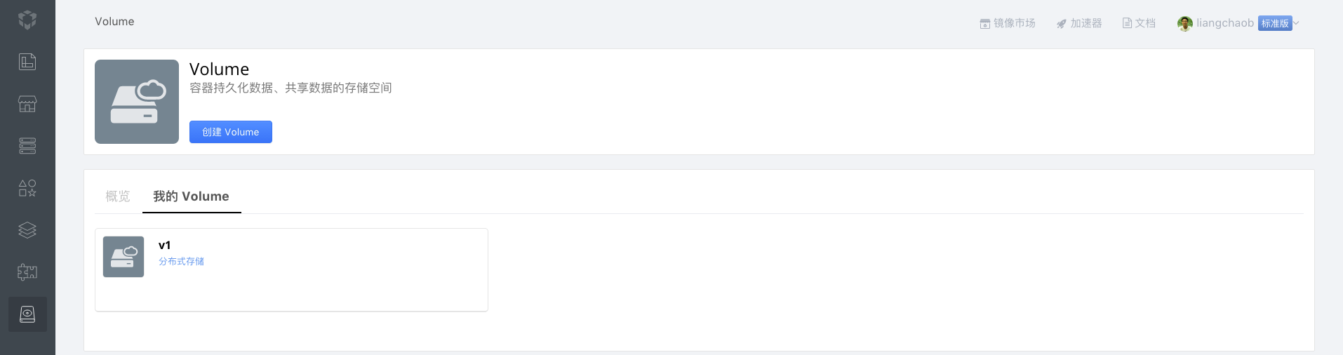This screenshot has width=1343, height=355.
Task: Click the DaoCloud cube logo in sidebar
Action: click(27, 20)
